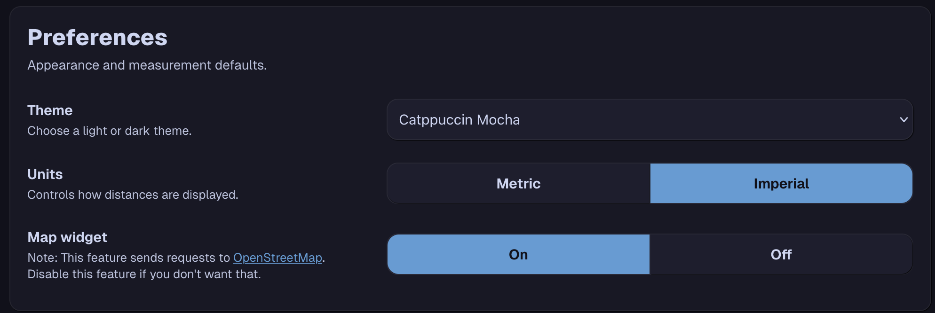The height and width of the screenshot is (313, 935).
Task: Click the chevron arrow on the Theme dropdown
Action: point(903,119)
